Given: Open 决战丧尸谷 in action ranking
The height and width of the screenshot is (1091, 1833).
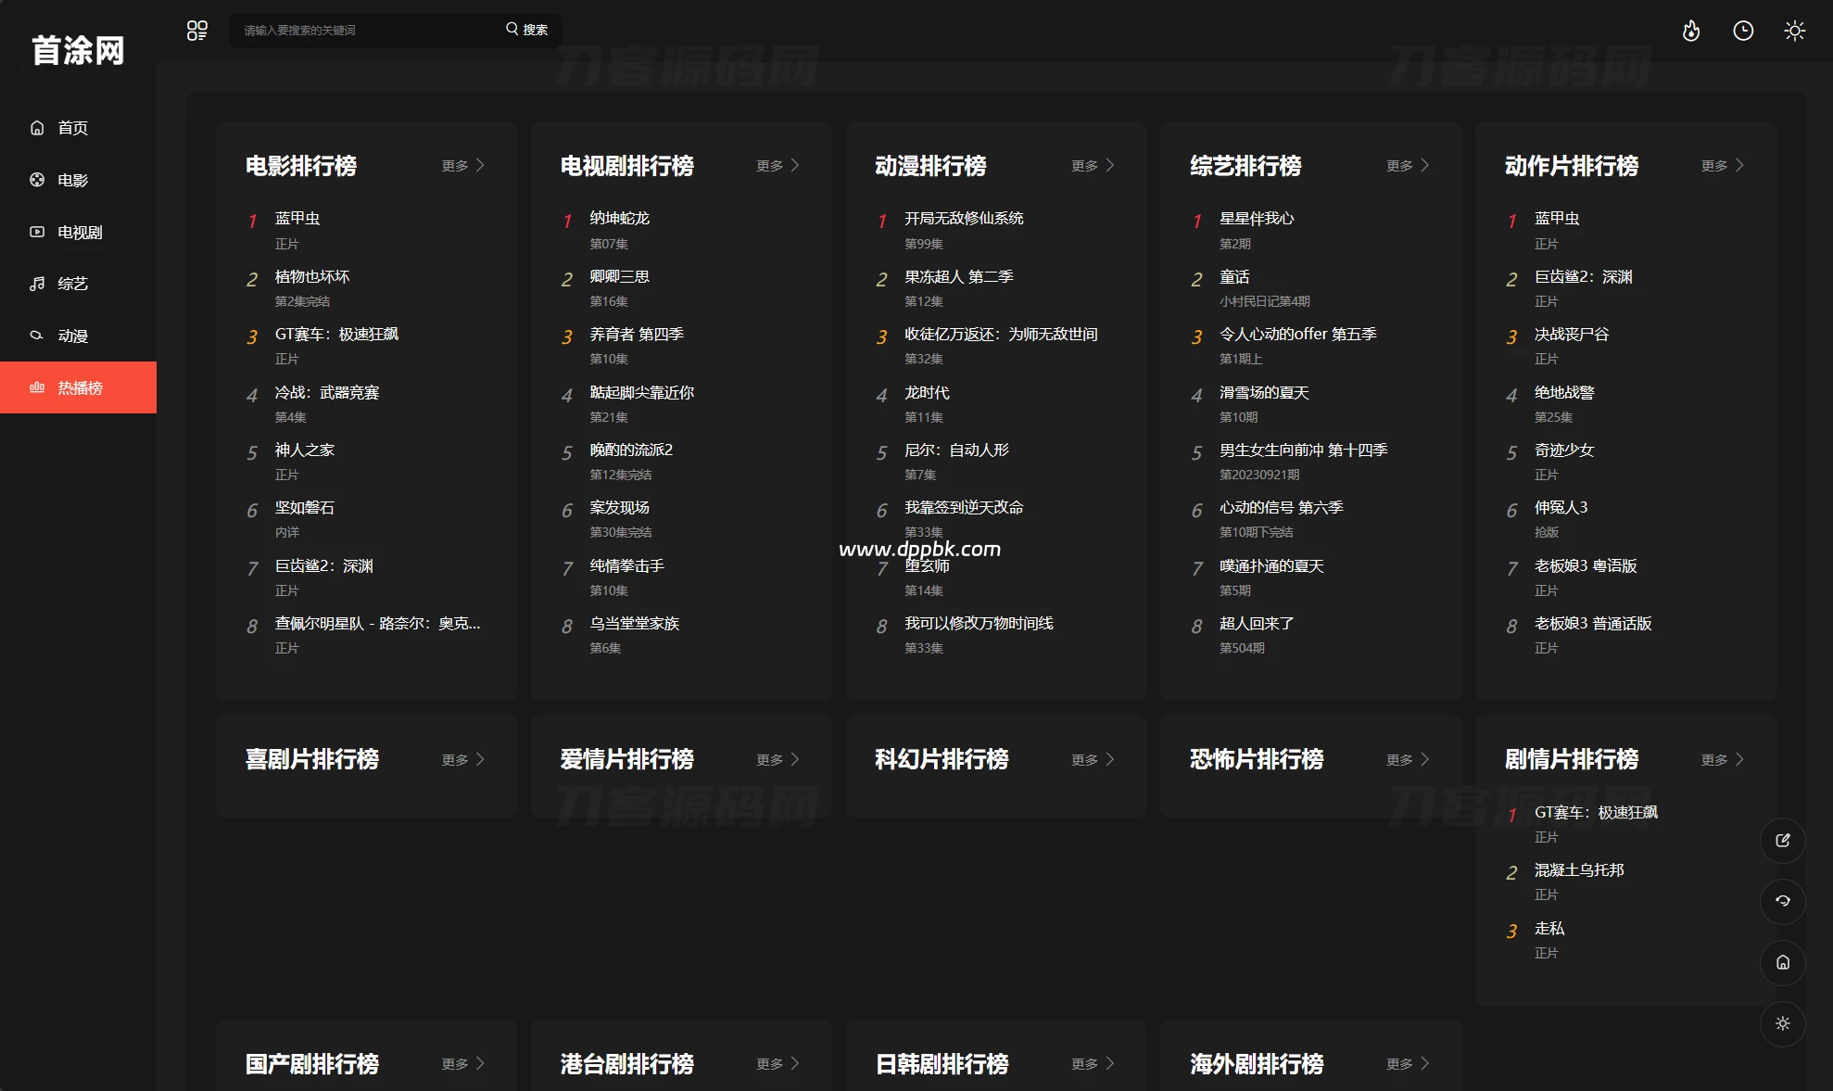Looking at the screenshot, I should [x=1573, y=335].
